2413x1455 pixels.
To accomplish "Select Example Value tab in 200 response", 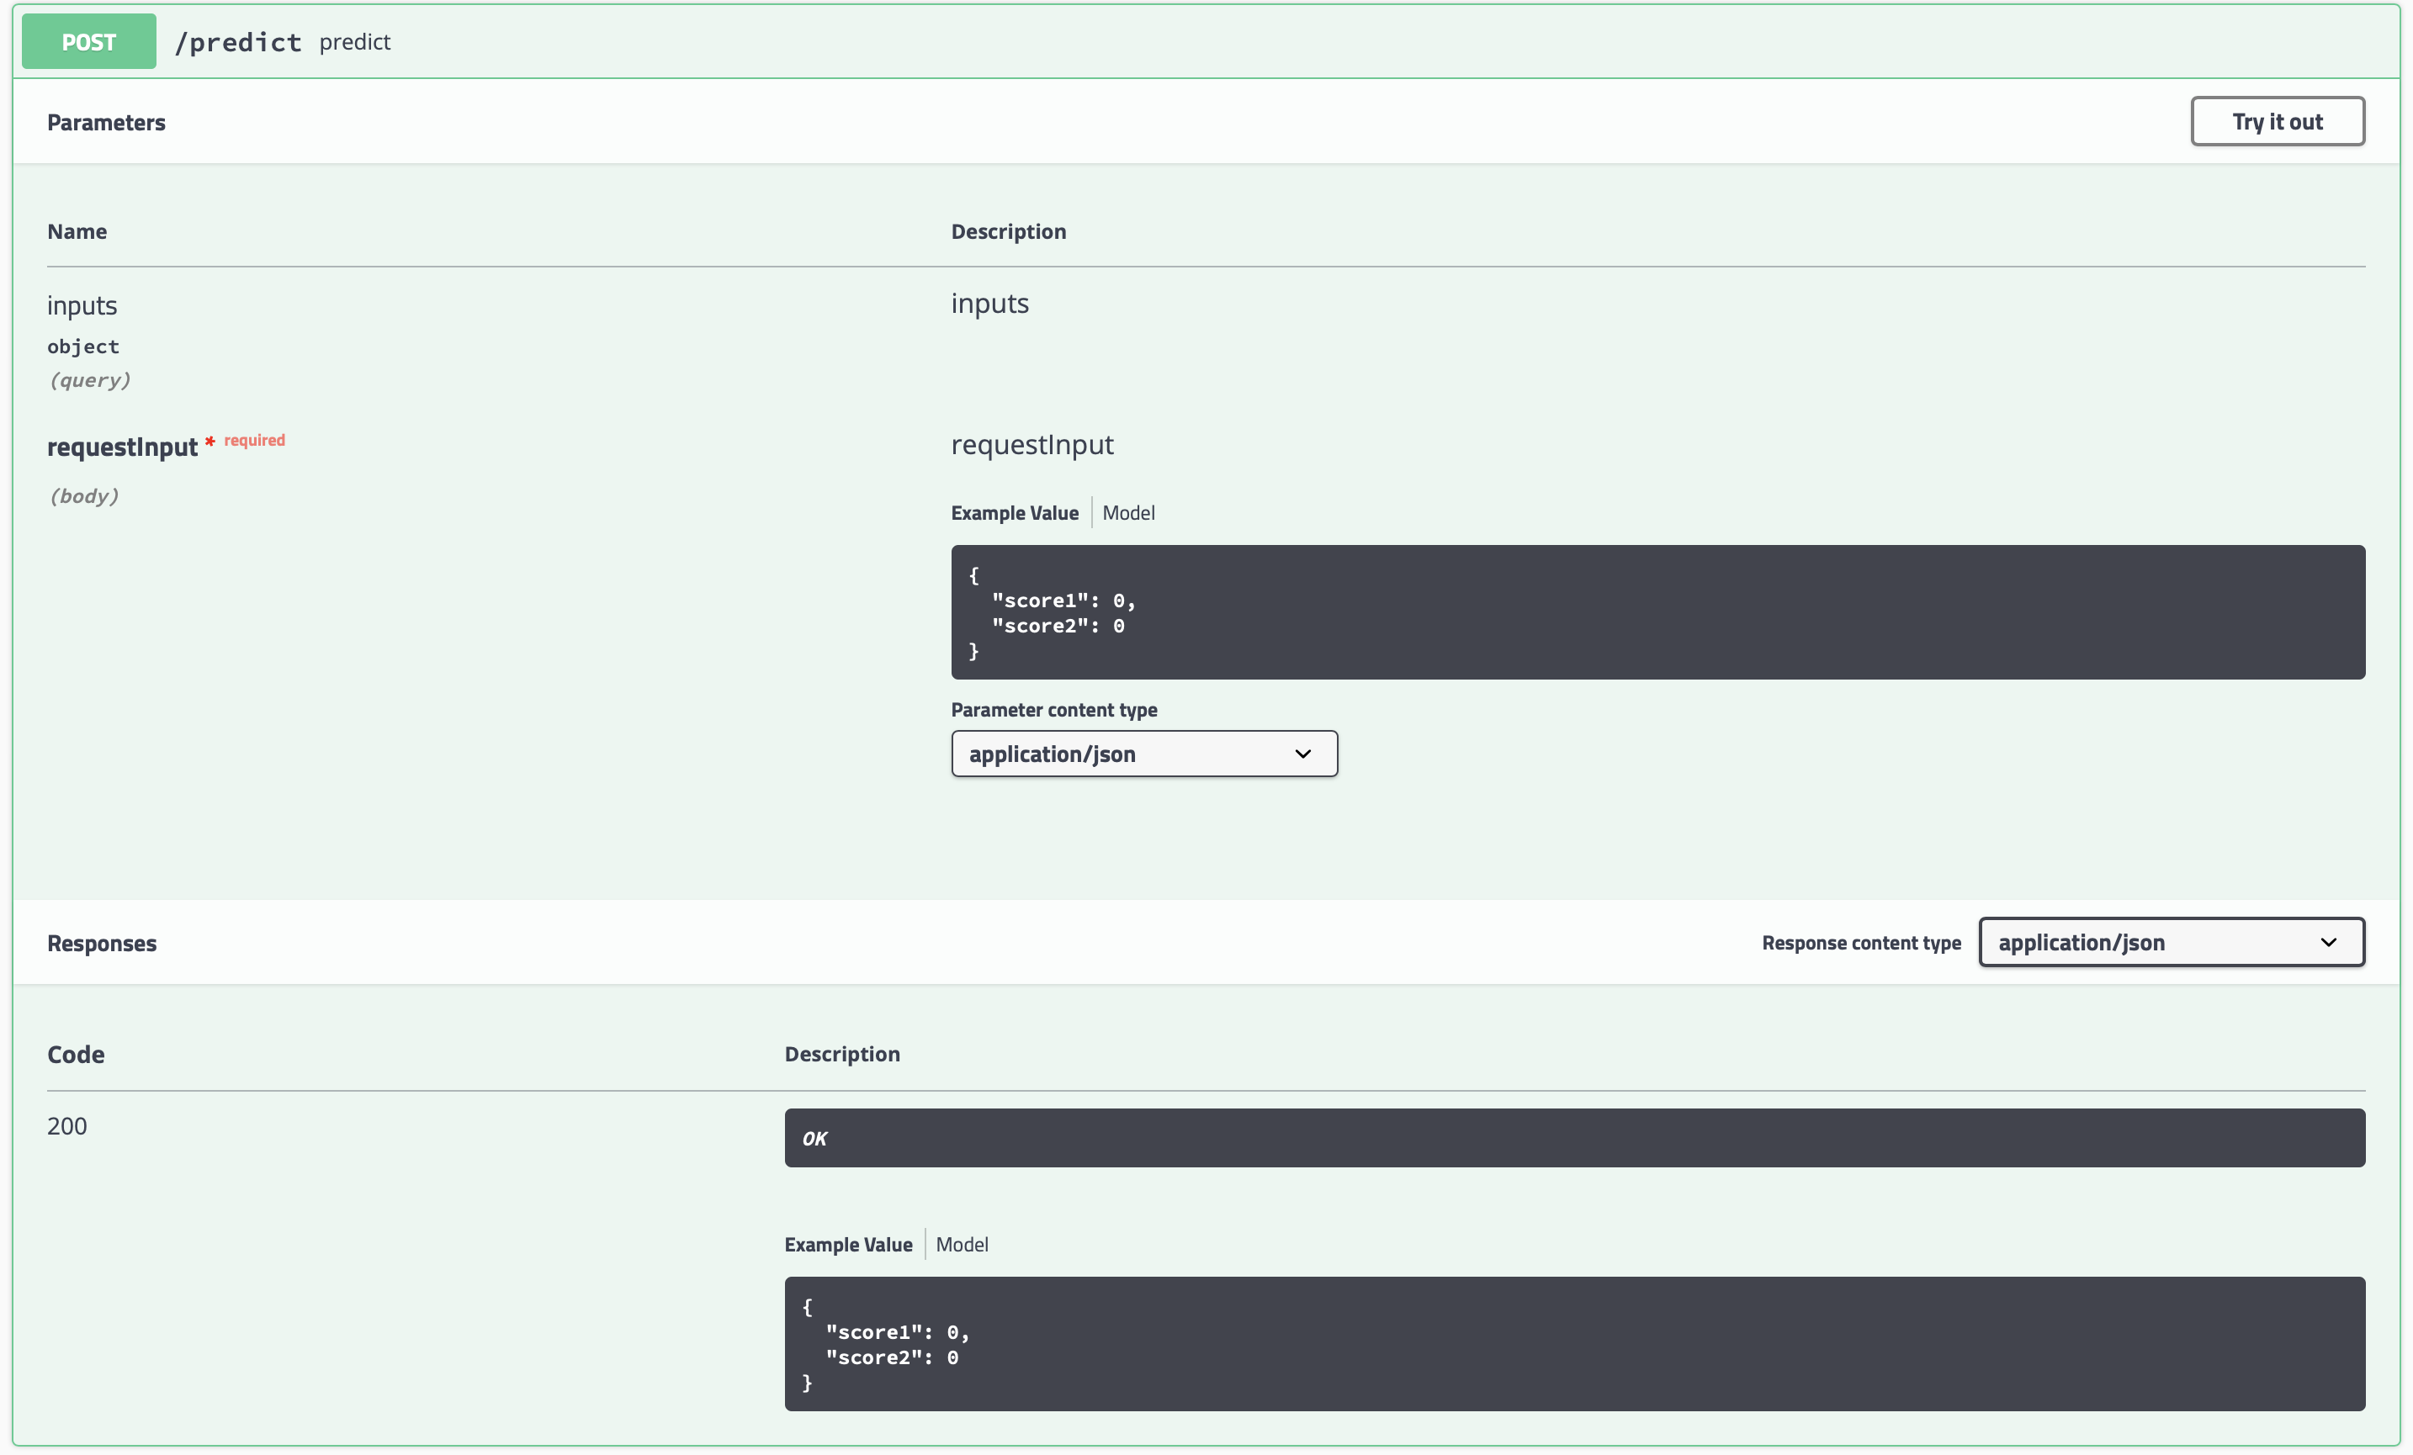I will [847, 1245].
